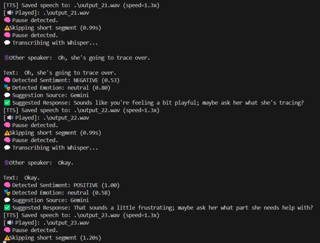Click the masks icon beside neutral (0.80)

pyautogui.click(x=7, y=88)
